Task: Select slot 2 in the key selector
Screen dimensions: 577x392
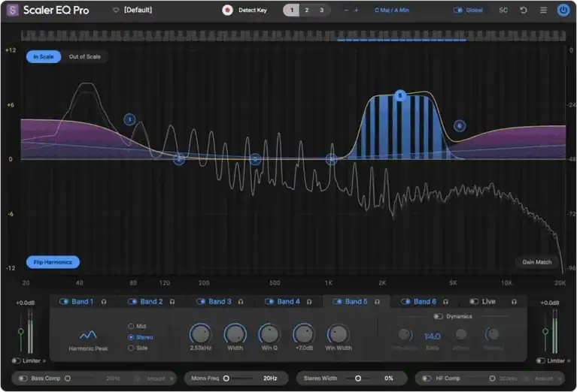Action: (x=306, y=11)
